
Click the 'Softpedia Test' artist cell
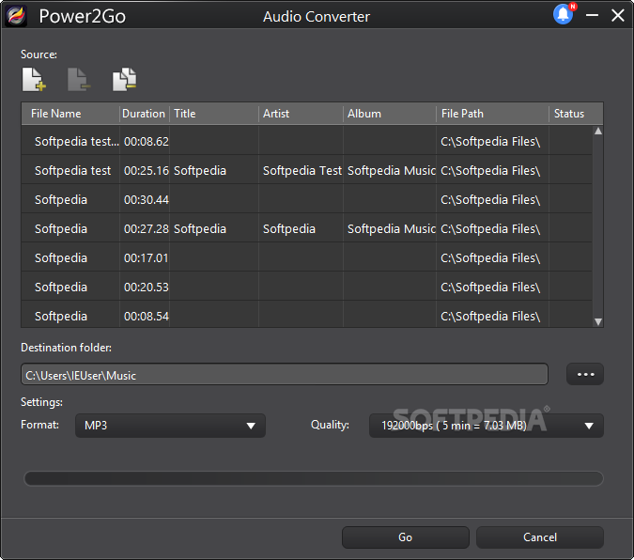click(x=301, y=170)
